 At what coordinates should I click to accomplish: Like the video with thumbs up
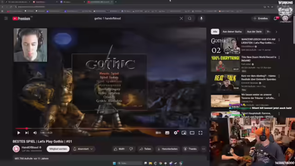point(119,149)
